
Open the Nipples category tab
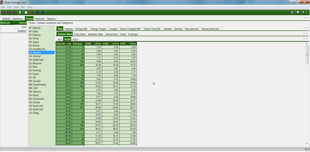(x=69, y=29)
